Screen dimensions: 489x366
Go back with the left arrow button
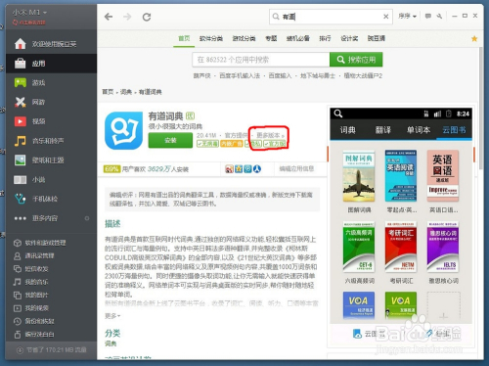109,17
